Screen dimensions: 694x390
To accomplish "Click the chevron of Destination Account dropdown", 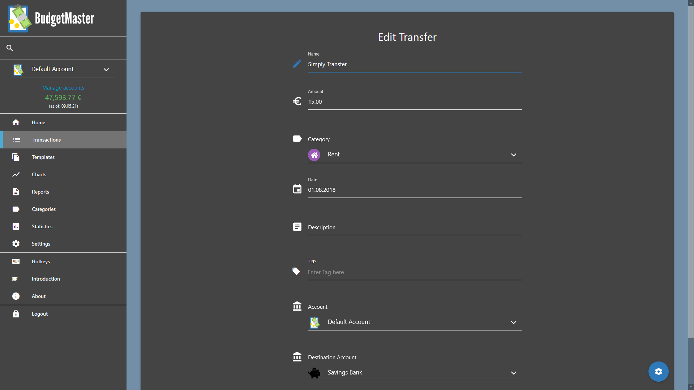I will click(x=514, y=373).
